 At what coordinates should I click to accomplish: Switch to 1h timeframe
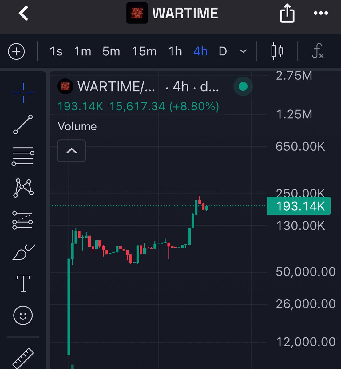point(175,51)
